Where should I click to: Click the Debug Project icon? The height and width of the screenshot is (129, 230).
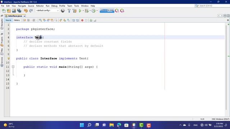(x=87, y=11)
